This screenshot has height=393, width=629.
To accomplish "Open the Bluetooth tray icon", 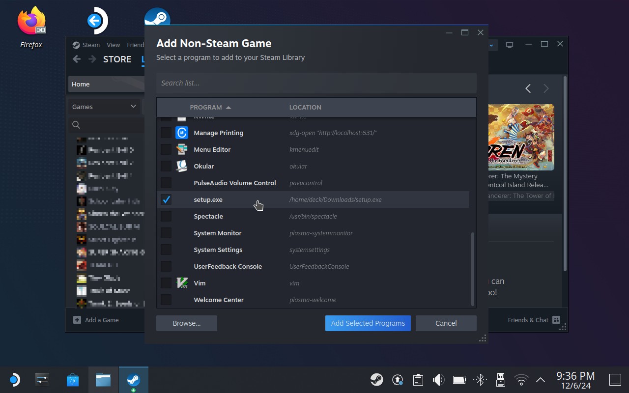I will tap(480, 380).
